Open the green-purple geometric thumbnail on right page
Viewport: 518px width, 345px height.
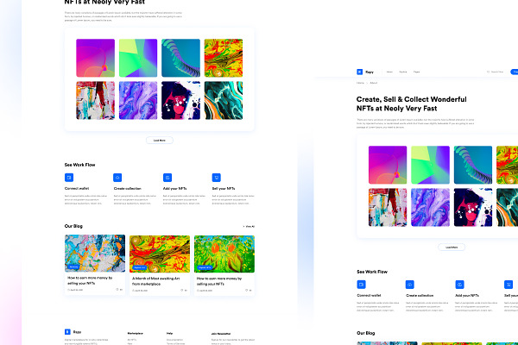pyautogui.click(x=430, y=165)
